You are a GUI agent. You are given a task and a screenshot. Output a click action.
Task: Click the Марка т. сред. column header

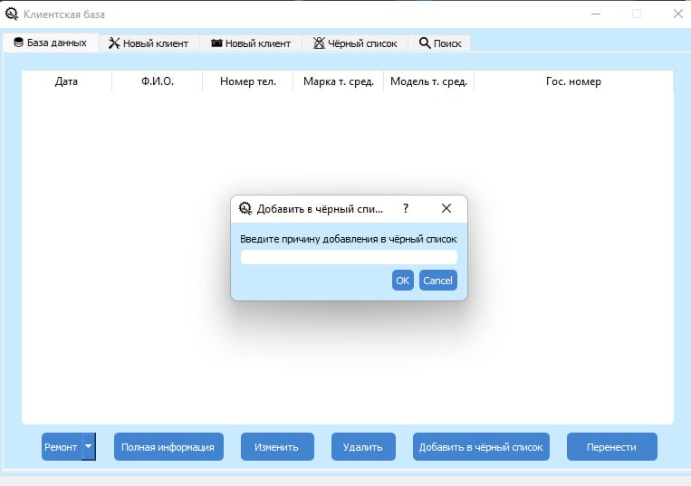339,81
